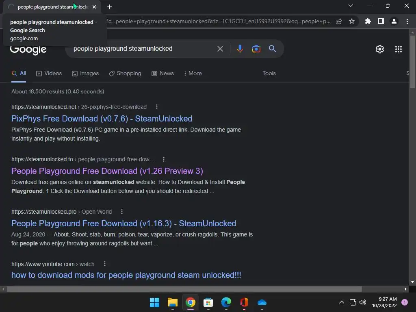Open the Chrome profile icon

point(394,21)
